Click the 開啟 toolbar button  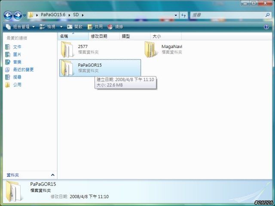[75, 27]
